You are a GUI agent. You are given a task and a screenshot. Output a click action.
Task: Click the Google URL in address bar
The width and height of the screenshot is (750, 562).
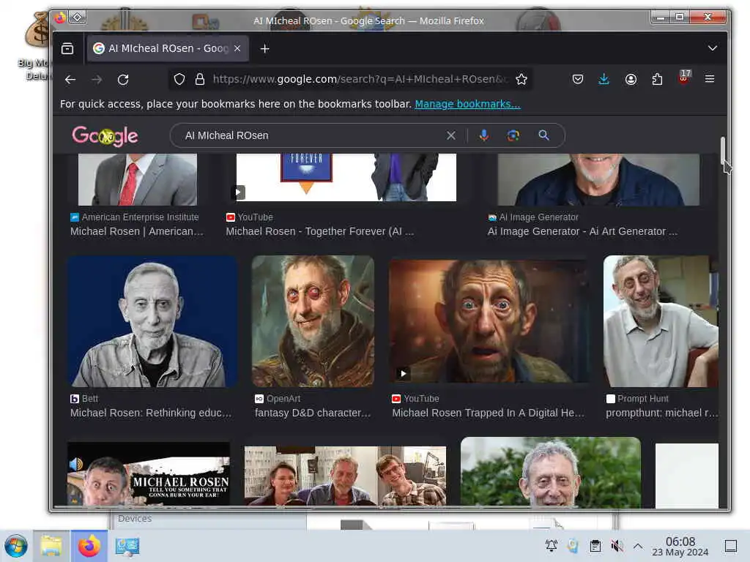[360, 79]
